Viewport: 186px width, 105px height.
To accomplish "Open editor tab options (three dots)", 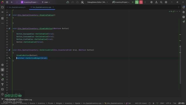I will (179, 7).
